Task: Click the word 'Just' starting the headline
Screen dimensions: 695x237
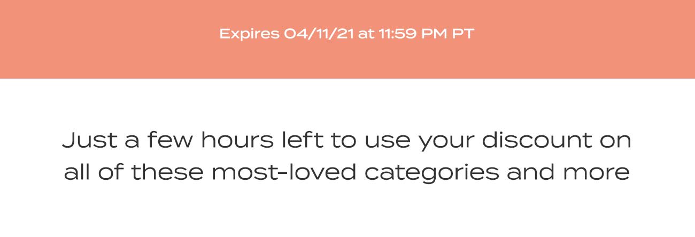Action: (87, 140)
